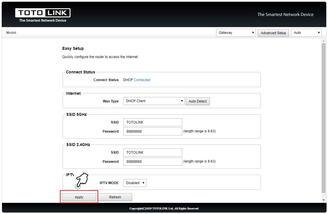Click the 5GHz '(length range is 8-63)' hint
328x214 pixels.
(x=199, y=131)
